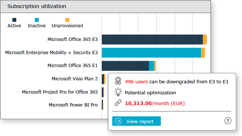Click the Enterprise Mobility unprovisioned segment
This screenshot has width=242, height=136.
203,53
